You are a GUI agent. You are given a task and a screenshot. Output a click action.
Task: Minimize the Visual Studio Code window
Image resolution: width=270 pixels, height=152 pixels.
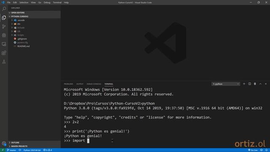click(x=251, y=3)
